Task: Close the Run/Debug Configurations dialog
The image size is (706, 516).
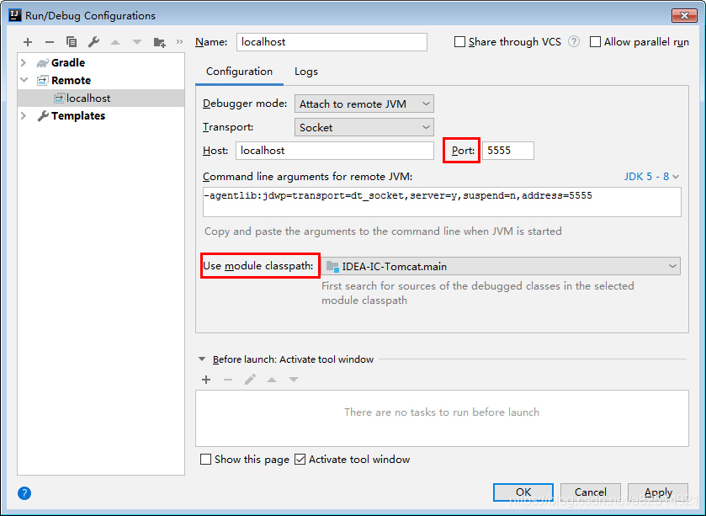Action: click(684, 16)
